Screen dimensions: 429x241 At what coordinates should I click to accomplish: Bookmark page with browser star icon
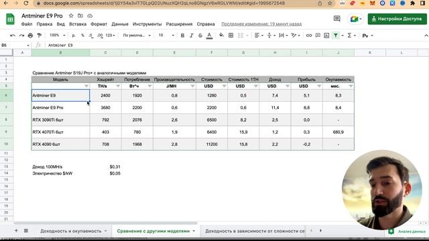coord(330,3)
